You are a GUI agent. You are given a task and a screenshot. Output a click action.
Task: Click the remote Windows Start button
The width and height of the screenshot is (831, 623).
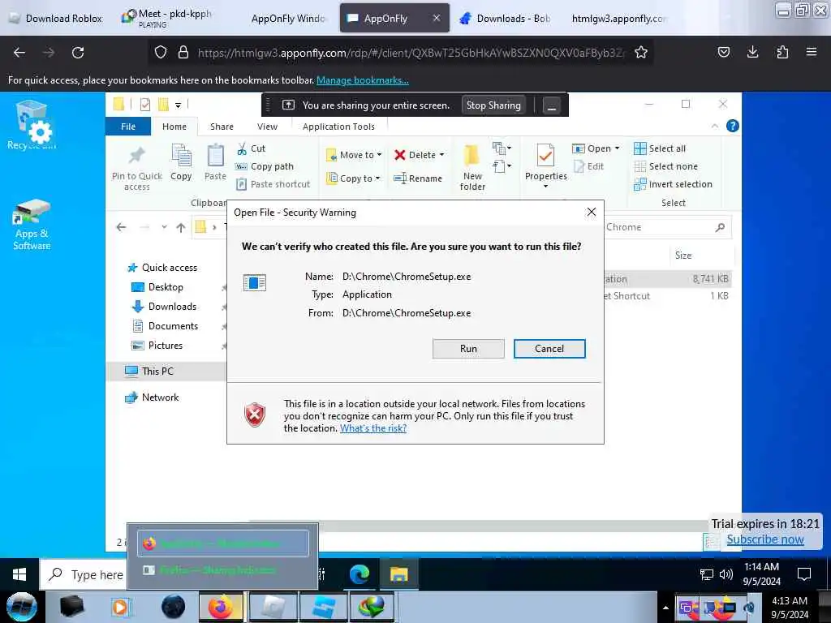[x=19, y=574]
